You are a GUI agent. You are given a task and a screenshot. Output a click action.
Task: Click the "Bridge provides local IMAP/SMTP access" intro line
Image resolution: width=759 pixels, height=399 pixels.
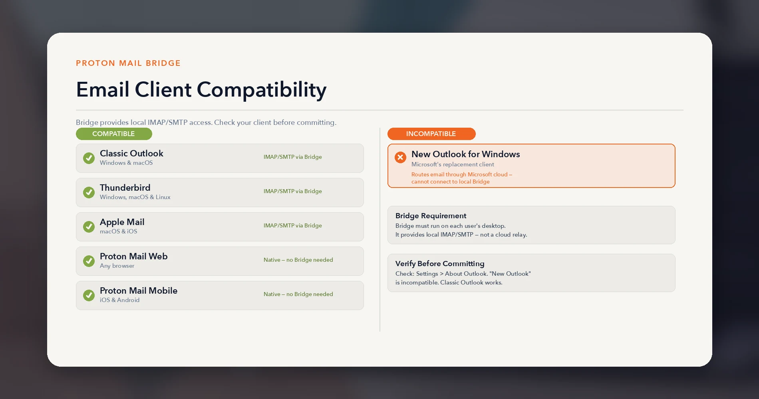tap(206, 122)
